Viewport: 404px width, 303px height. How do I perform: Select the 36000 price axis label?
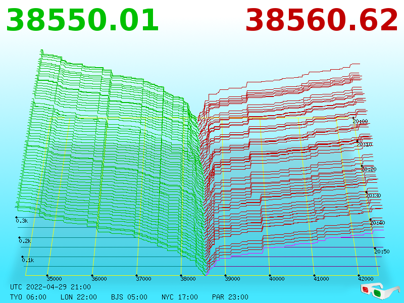(99, 279)
